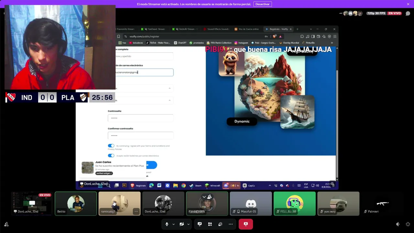The height and width of the screenshot is (233, 414).
Task: Open the tab search dropdown
Action: click(x=311, y=29)
